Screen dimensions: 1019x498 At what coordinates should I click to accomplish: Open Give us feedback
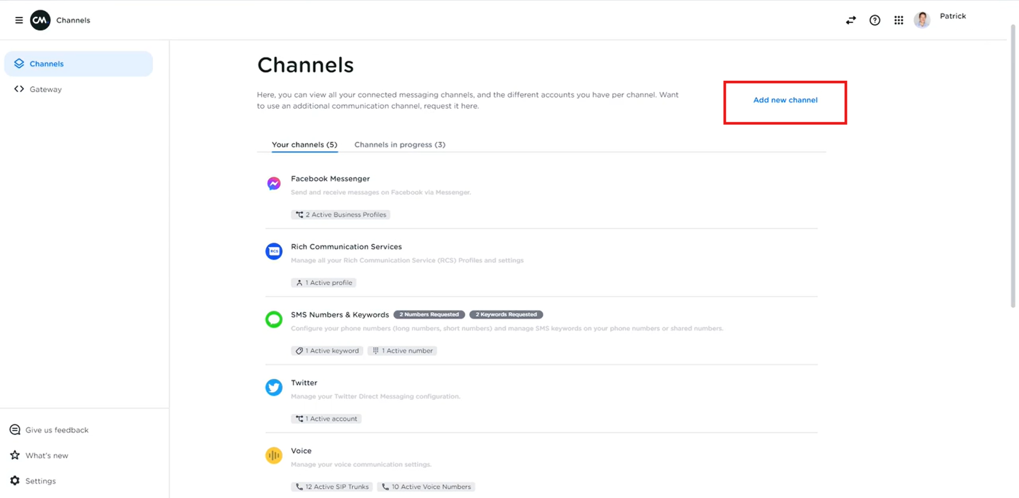pos(57,430)
